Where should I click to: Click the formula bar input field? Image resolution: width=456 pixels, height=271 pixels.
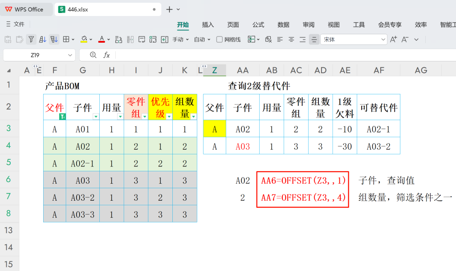(x=285, y=55)
